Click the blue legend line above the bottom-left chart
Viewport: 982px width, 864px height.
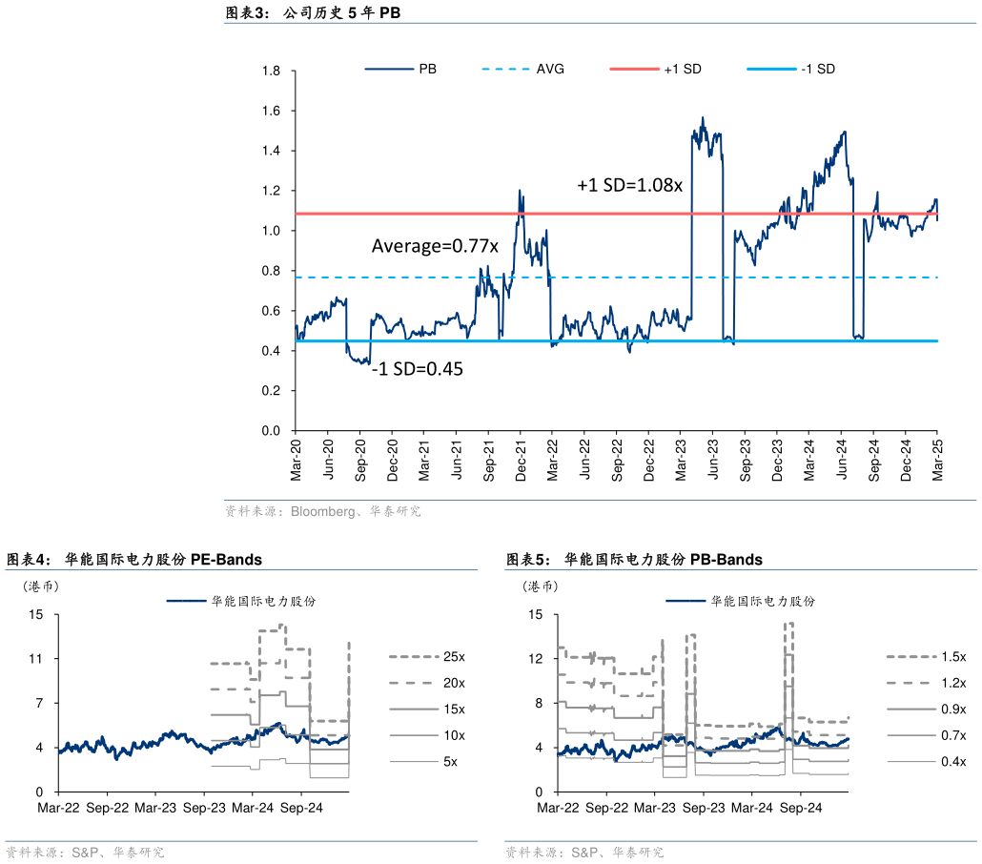pos(186,600)
